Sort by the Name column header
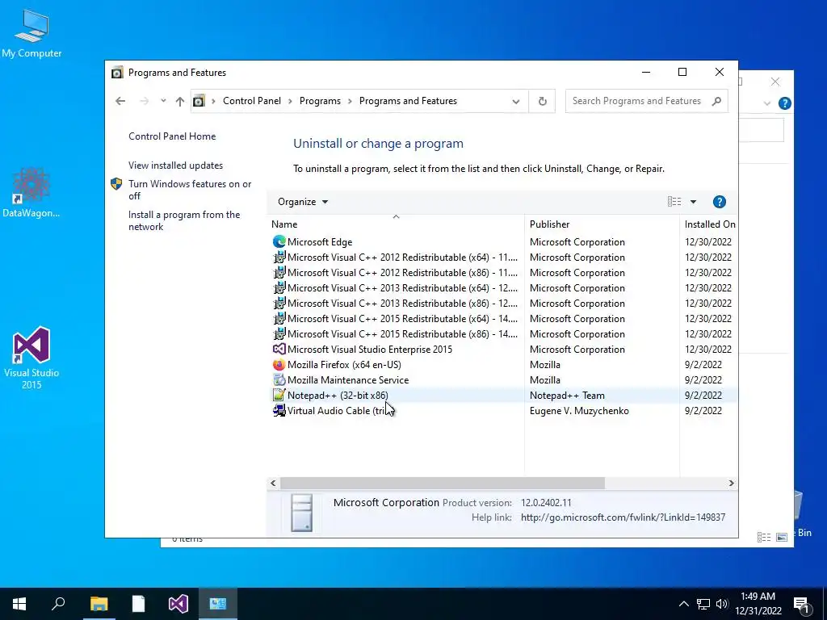Screen dimensions: 827x620 click(x=396, y=224)
